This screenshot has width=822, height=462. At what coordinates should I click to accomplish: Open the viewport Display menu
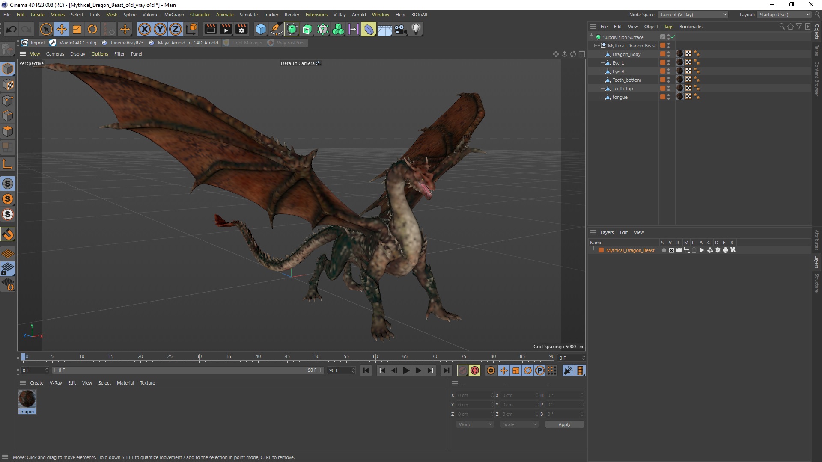tap(77, 54)
